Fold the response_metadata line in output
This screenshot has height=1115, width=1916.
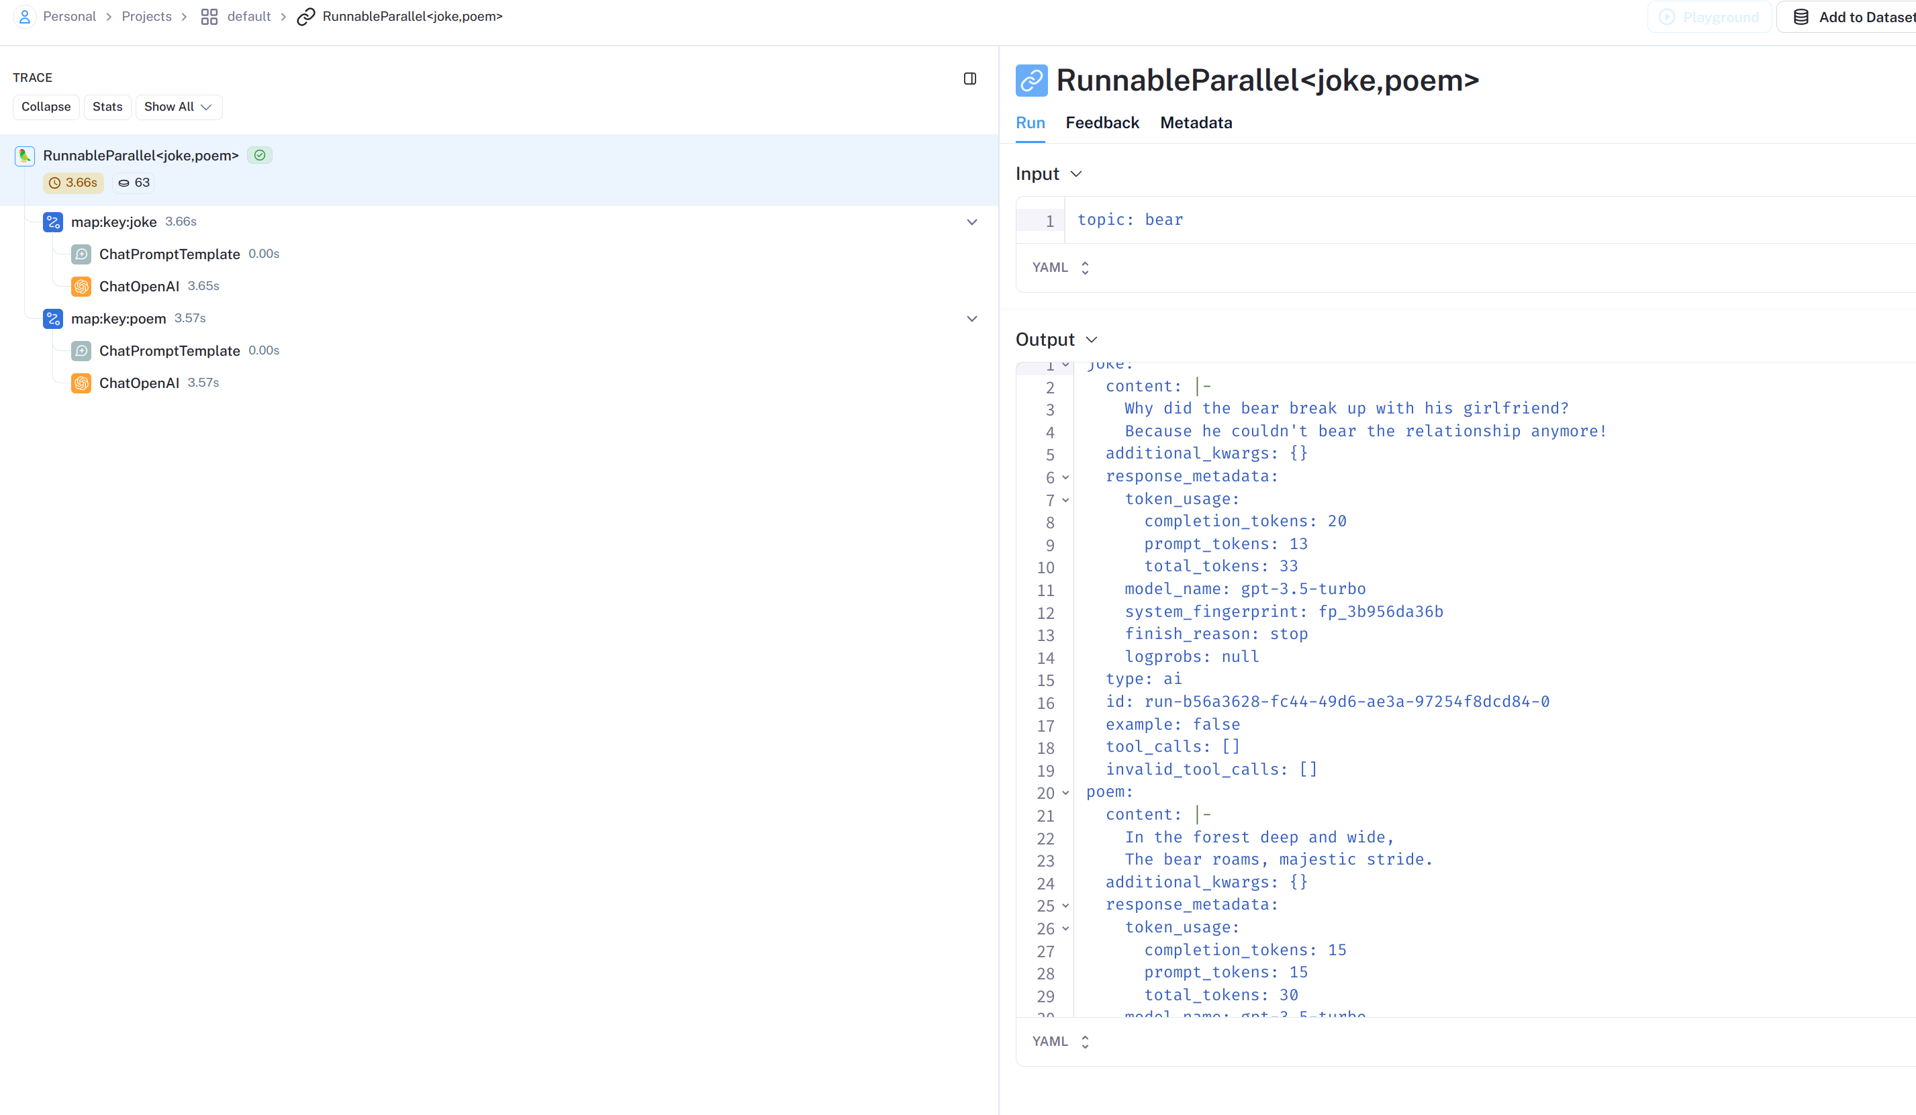point(1065,477)
